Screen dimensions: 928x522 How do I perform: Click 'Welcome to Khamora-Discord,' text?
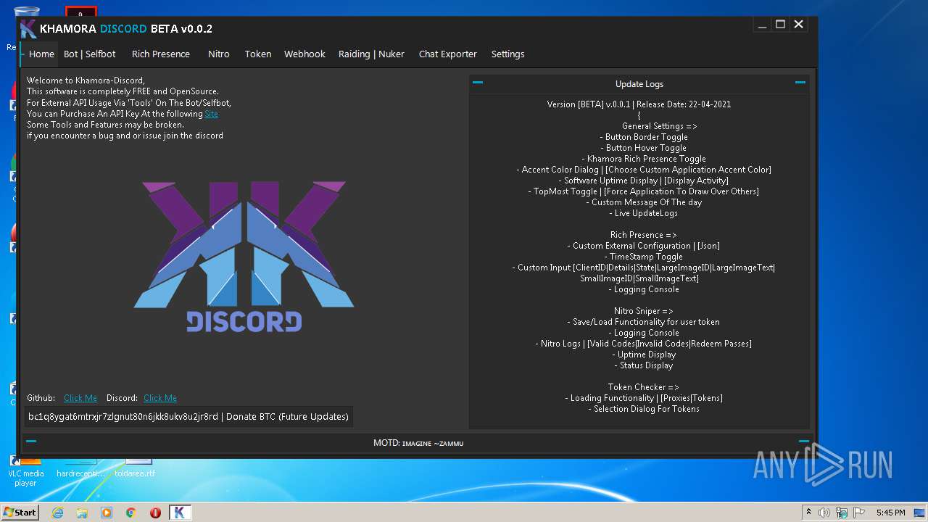pyautogui.click(x=86, y=80)
